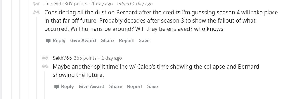This screenshot has height=99, width=296.
Task: Click reply speech bubble icon under Joe_Sith's comment
Action: 48,40
